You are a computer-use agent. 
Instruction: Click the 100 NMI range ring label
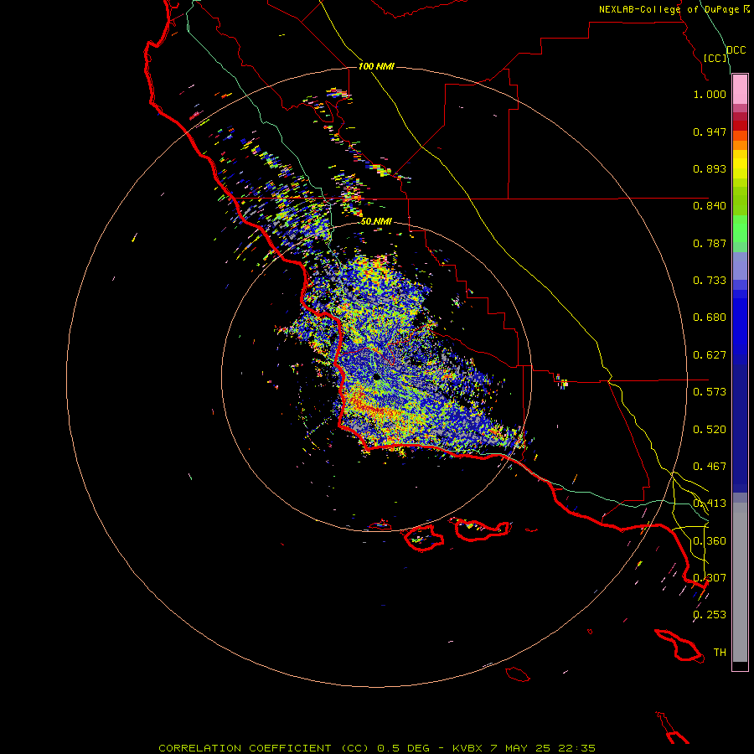coord(376,66)
